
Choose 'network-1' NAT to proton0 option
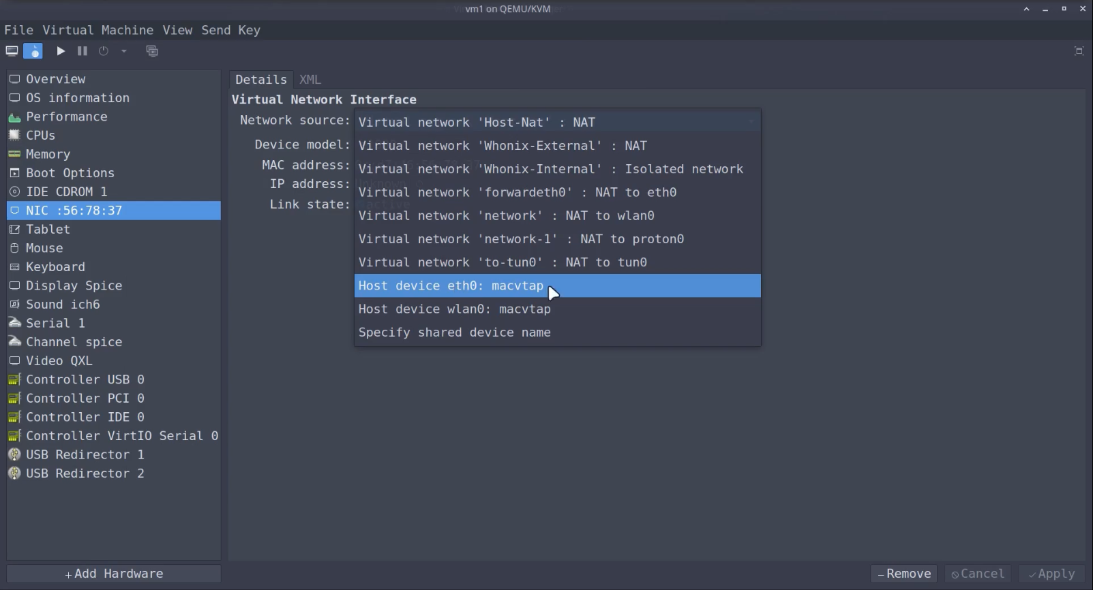(x=558, y=239)
